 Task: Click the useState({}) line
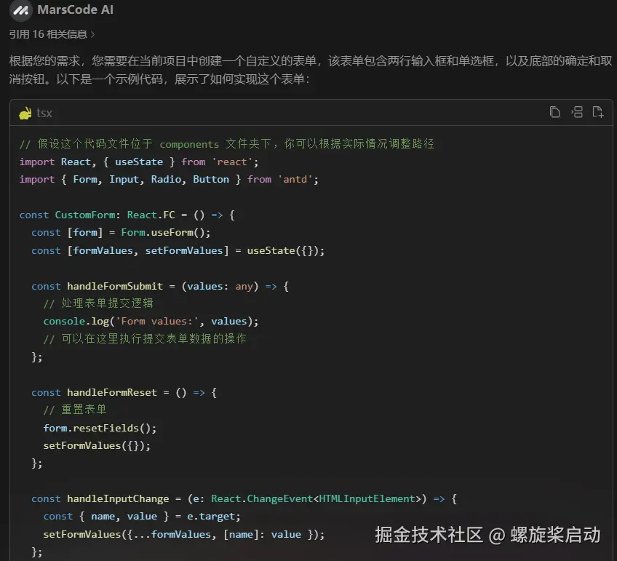point(178,250)
